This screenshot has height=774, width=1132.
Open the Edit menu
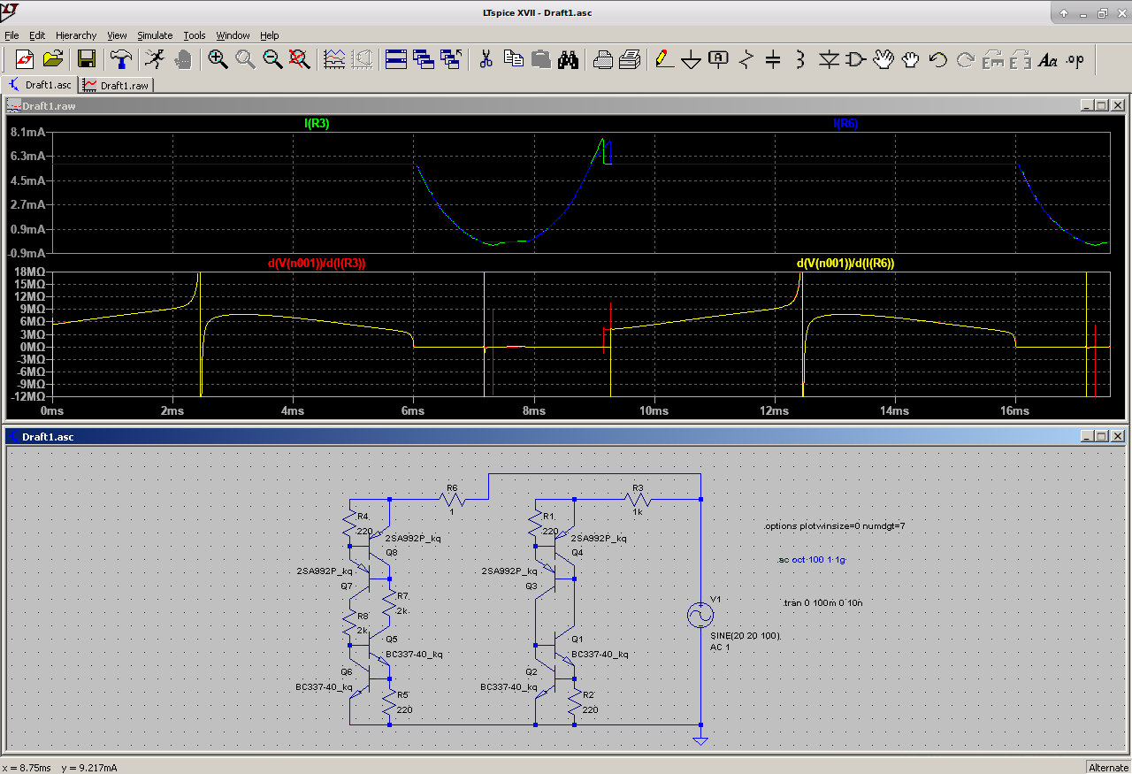(x=37, y=35)
